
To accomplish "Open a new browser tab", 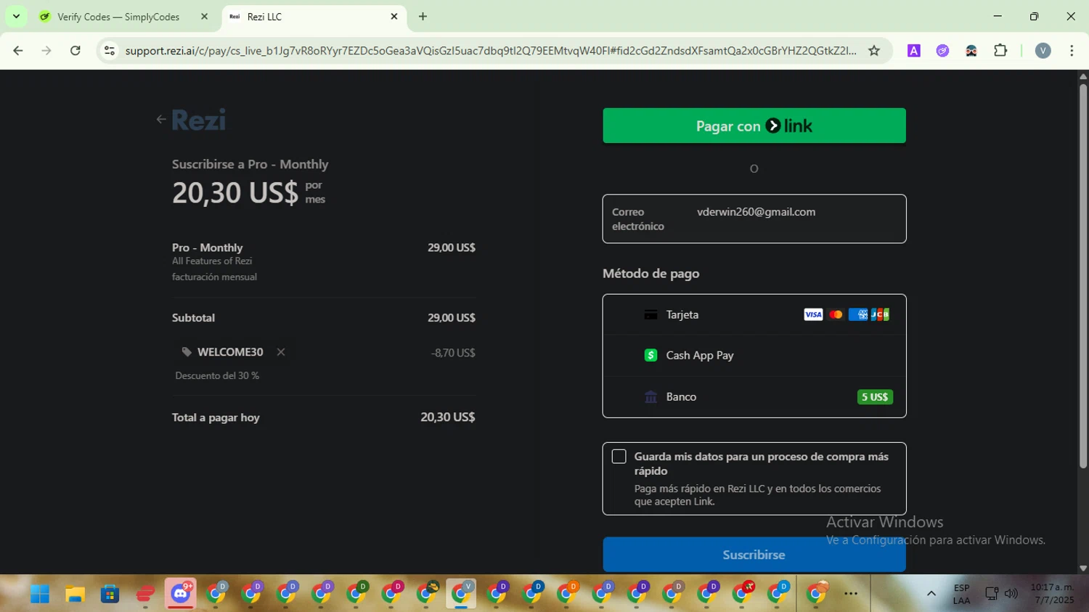I will [423, 16].
